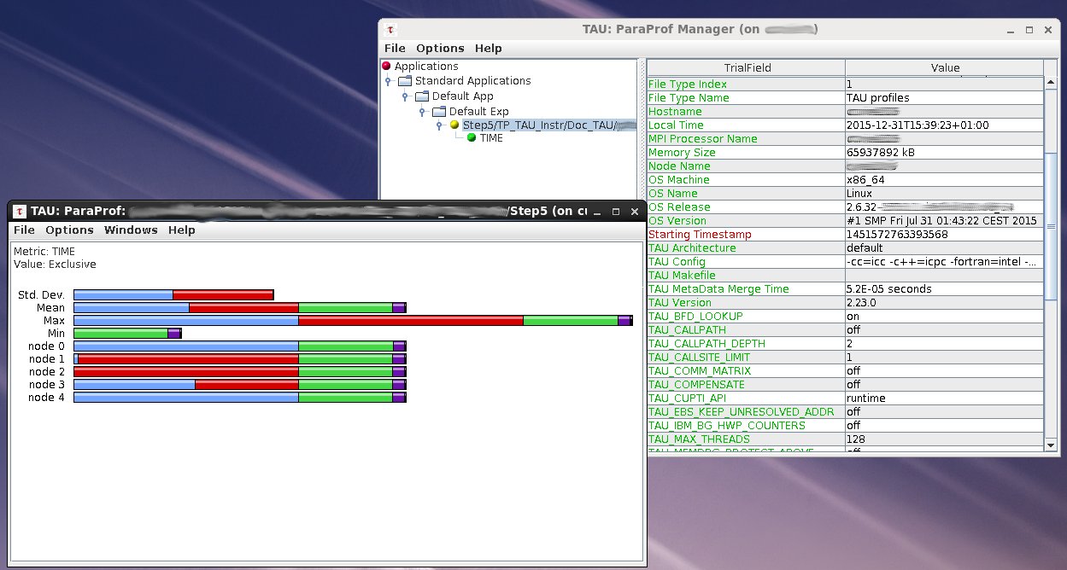The height and width of the screenshot is (570, 1067).
Task: Click the red segment of the Mean bar
Action: (x=244, y=307)
